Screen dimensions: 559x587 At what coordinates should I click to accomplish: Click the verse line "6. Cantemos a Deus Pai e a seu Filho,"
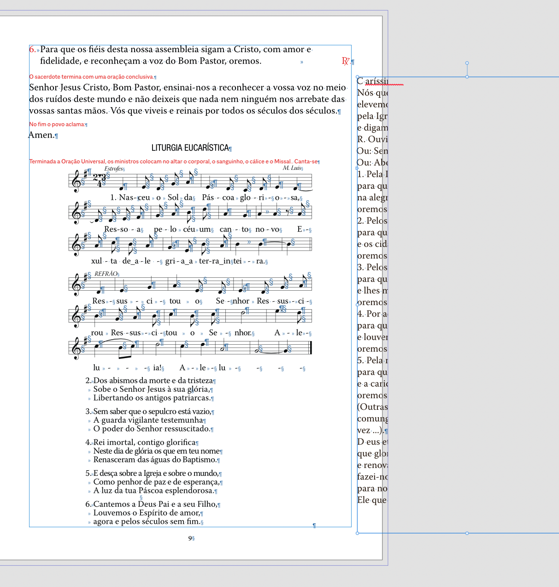point(152,504)
